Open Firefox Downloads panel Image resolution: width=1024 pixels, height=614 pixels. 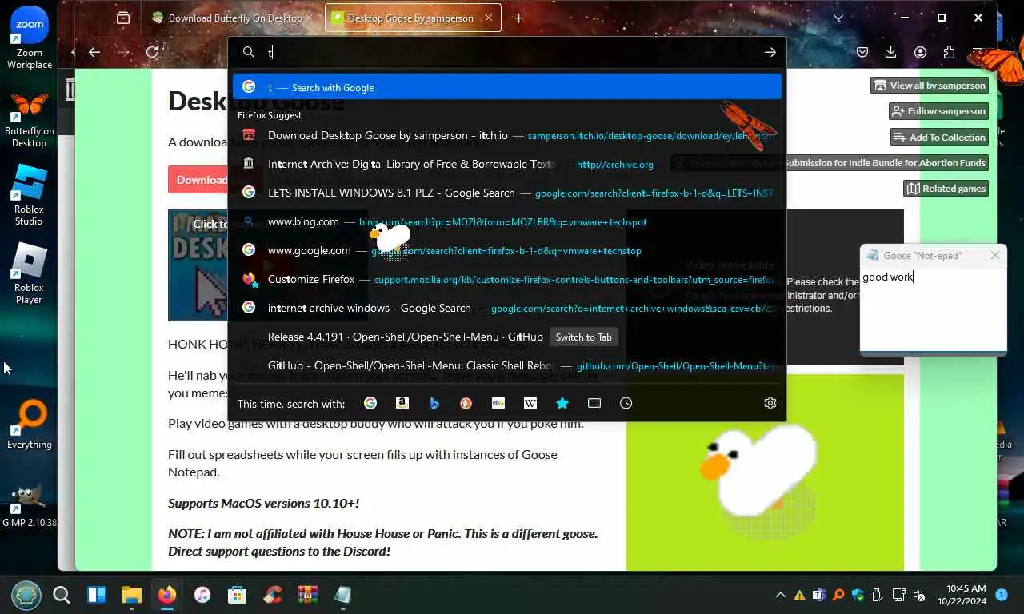(891, 52)
